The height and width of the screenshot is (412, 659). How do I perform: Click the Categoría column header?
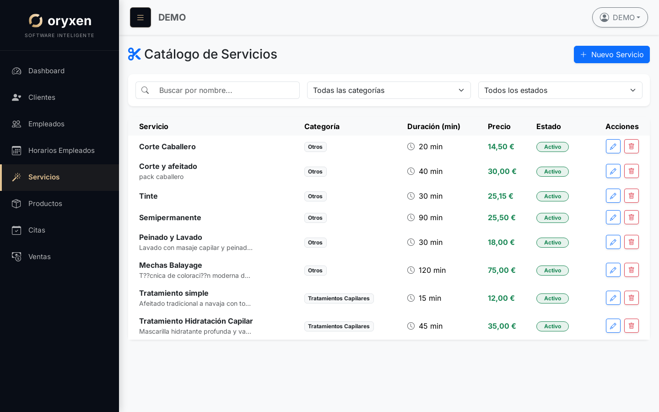pyautogui.click(x=322, y=126)
